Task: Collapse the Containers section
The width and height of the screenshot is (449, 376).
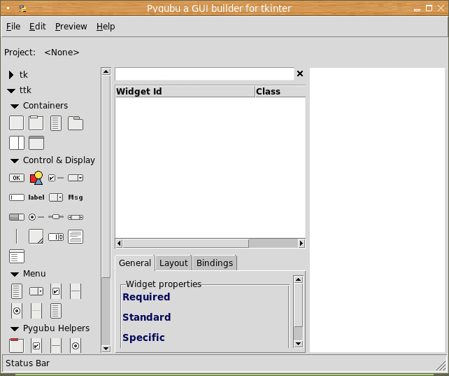Action: [x=15, y=106]
